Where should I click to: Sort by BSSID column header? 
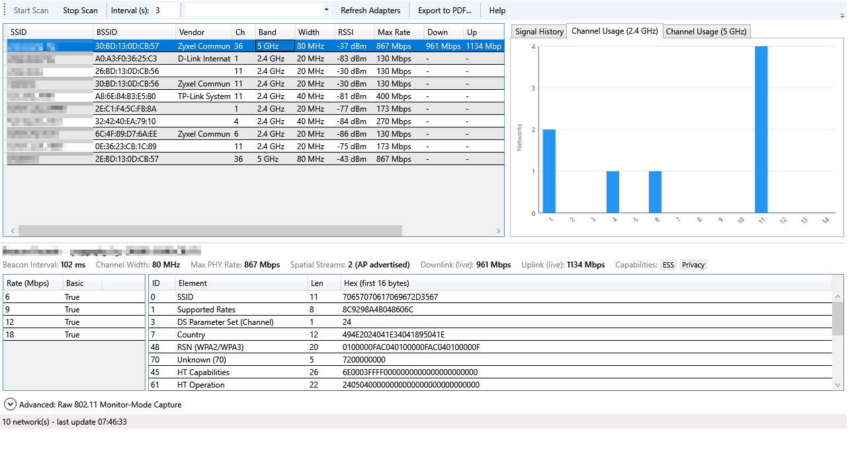click(134, 32)
